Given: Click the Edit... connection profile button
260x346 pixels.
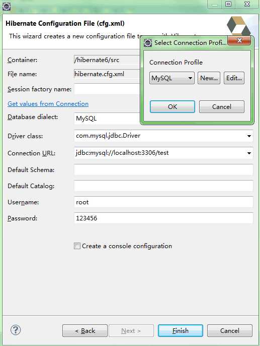Looking at the screenshot, I should point(234,78).
